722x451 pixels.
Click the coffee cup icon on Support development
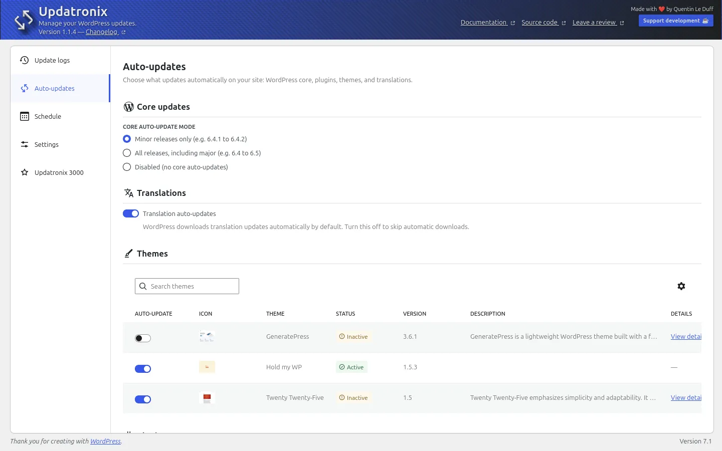pos(705,21)
